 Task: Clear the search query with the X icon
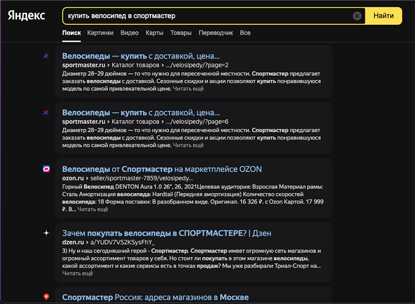(x=357, y=16)
